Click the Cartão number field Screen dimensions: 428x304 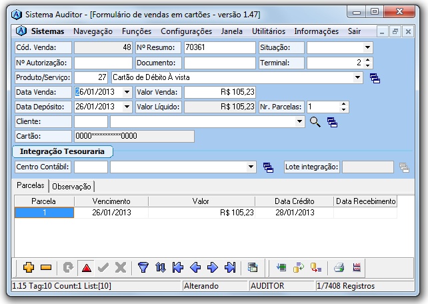[134, 136]
